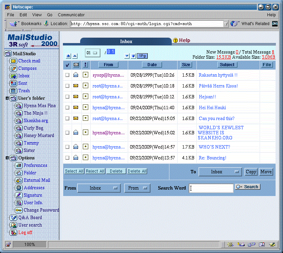The height and width of the screenshot is (253, 283).
Task: Click the Log off icon
Action: (x=13, y=233)
